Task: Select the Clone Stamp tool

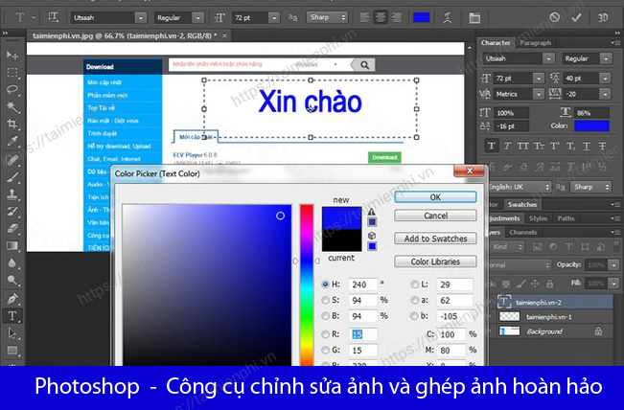Action: pos(12,194)
